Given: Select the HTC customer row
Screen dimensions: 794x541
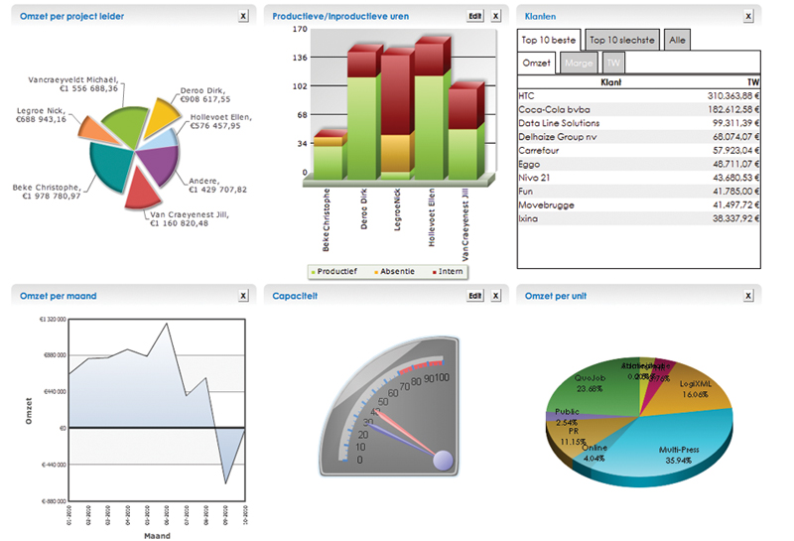Looking at the screenshot, I should click(x=638, y=95).
